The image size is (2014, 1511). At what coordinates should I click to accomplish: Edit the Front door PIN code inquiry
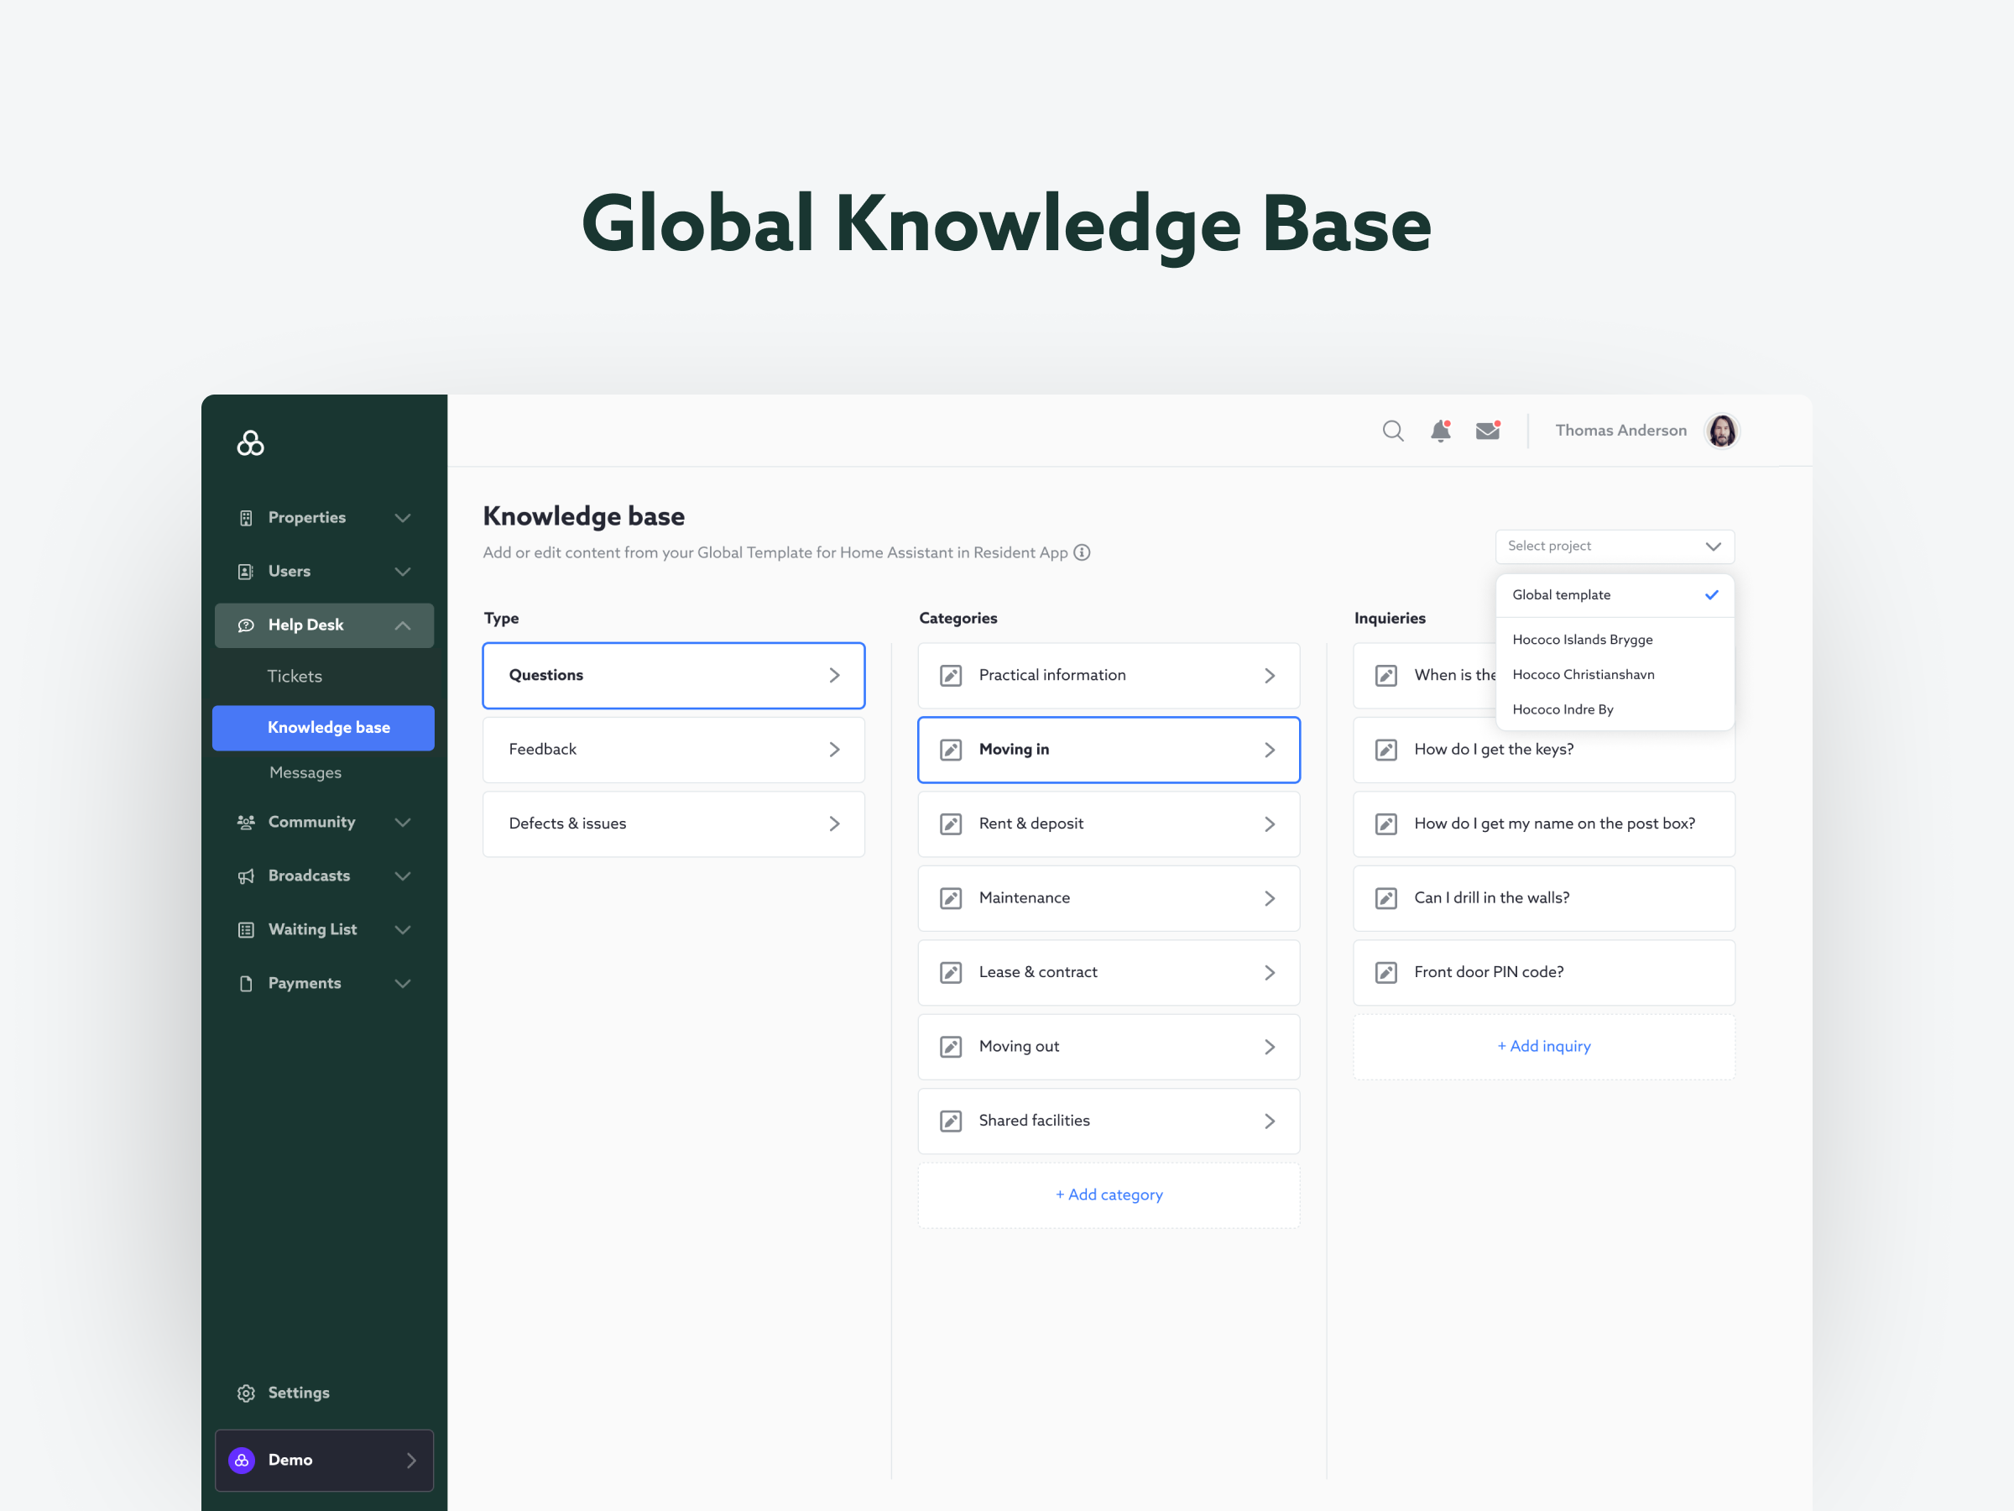1385,973
